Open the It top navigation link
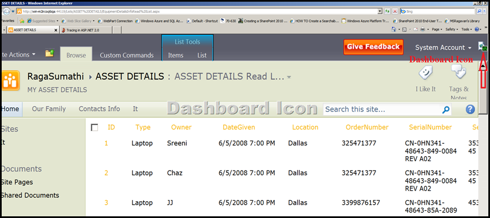 coord(135,109)
